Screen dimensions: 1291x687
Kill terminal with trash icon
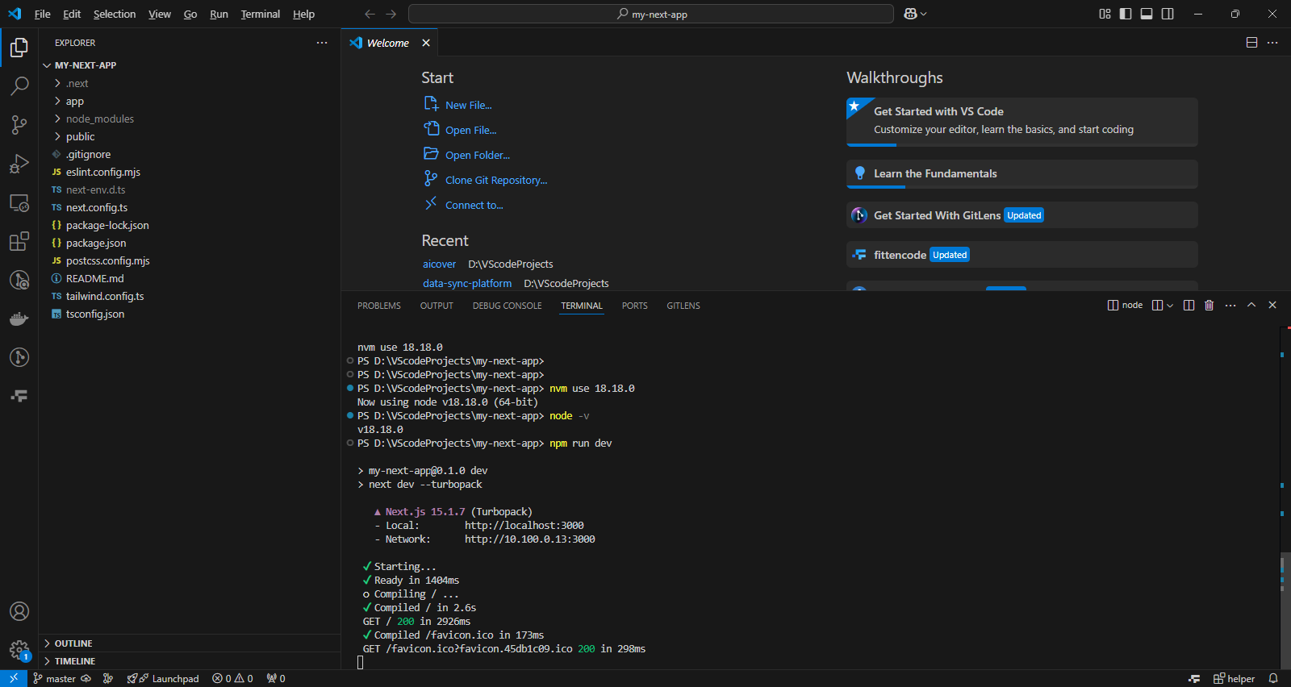(1209, 305)
